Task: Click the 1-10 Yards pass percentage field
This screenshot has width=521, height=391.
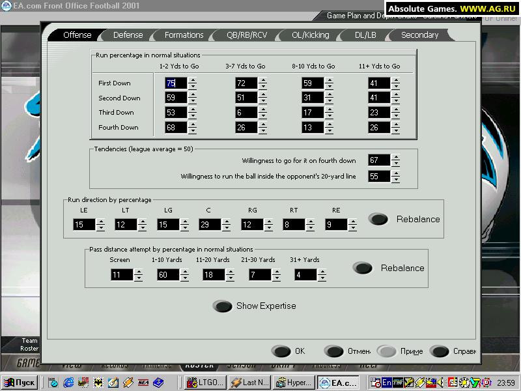Action: point(168,274)
